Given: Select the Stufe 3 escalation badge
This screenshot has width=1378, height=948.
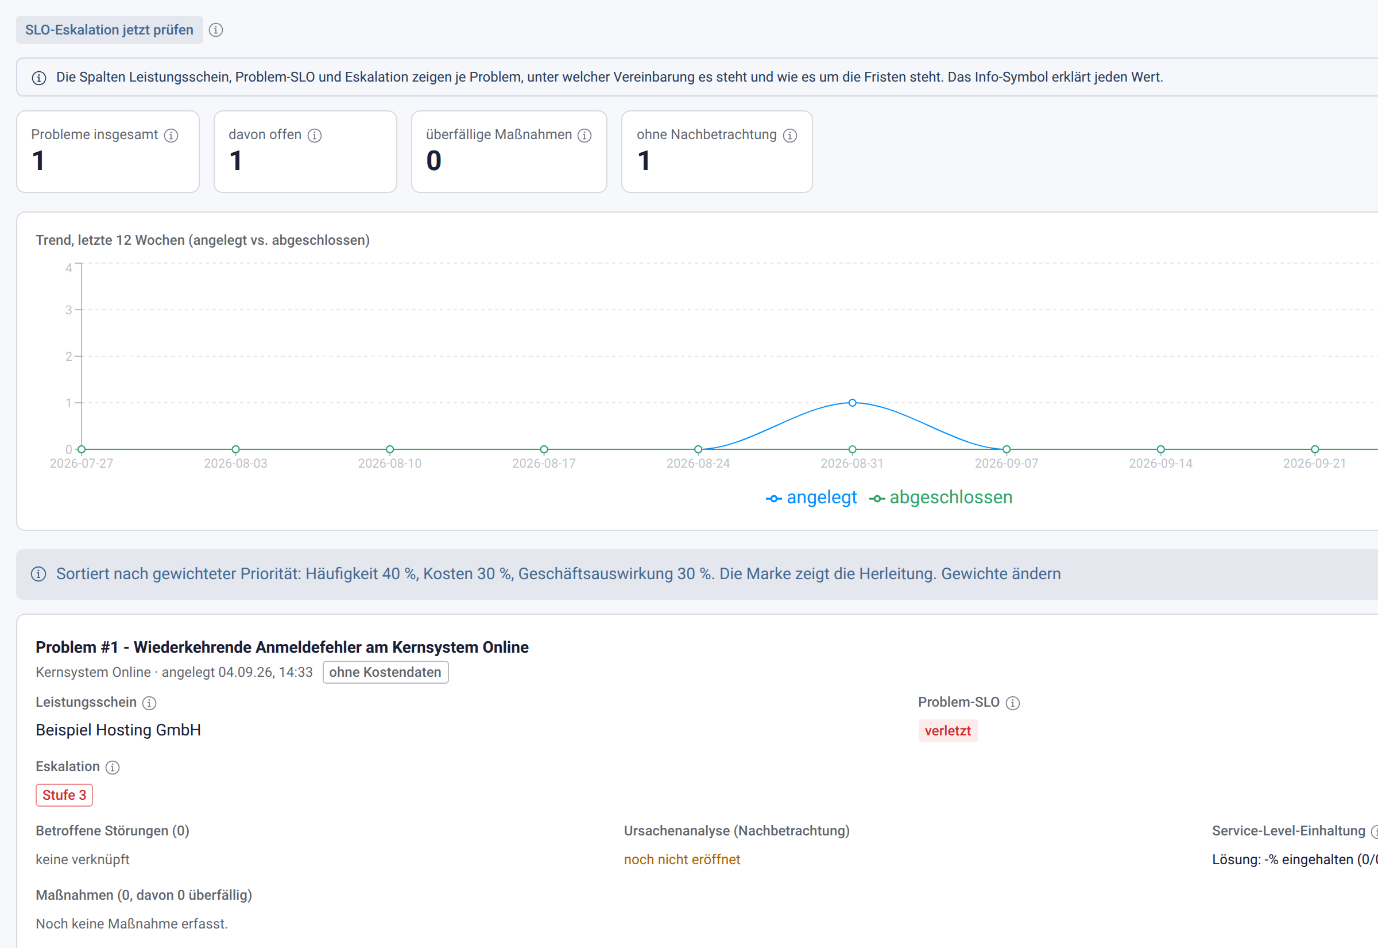Looking at the screenshot, I should 64,795.
